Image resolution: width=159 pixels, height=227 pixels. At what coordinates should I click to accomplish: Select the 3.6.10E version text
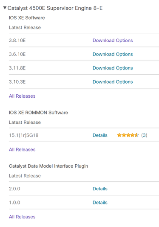click(17, 54)
